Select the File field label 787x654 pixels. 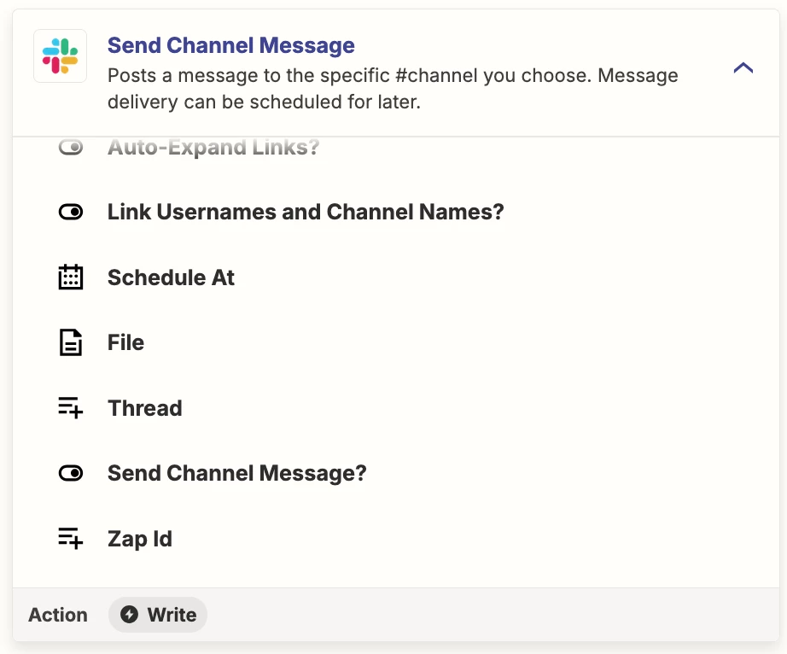[126, 342]
